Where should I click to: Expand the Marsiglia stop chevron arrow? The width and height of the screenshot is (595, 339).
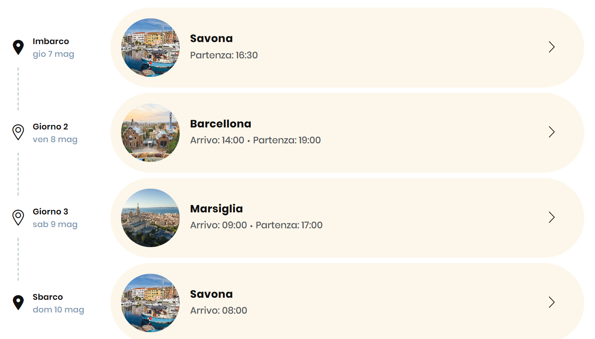pos(552,217)
